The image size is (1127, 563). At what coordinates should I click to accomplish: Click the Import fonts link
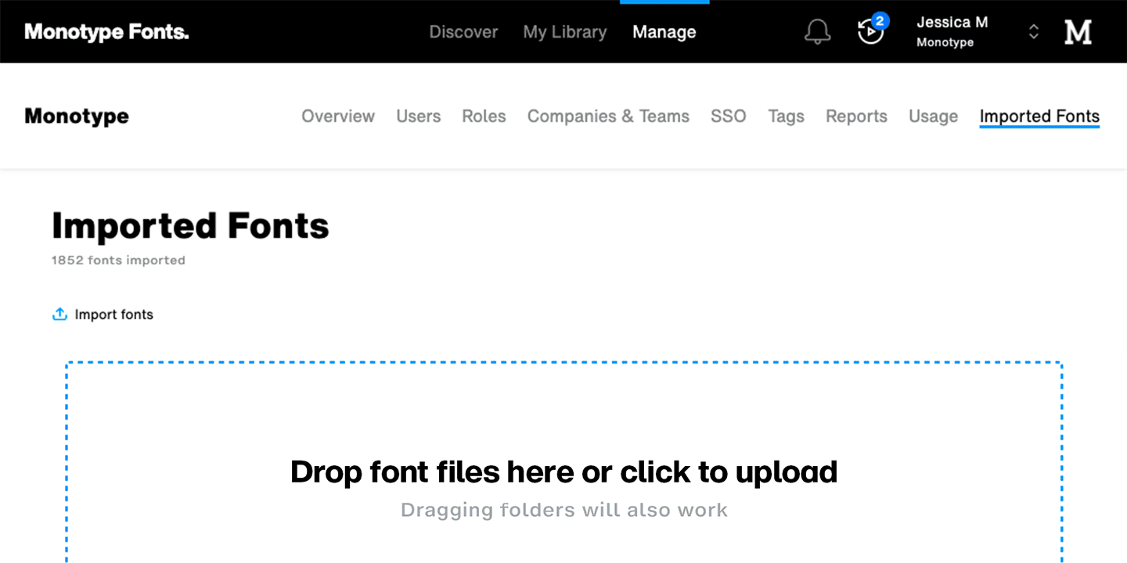pos(113,314)
